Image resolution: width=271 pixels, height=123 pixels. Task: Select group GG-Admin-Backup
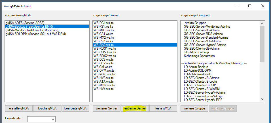[196, 52]
